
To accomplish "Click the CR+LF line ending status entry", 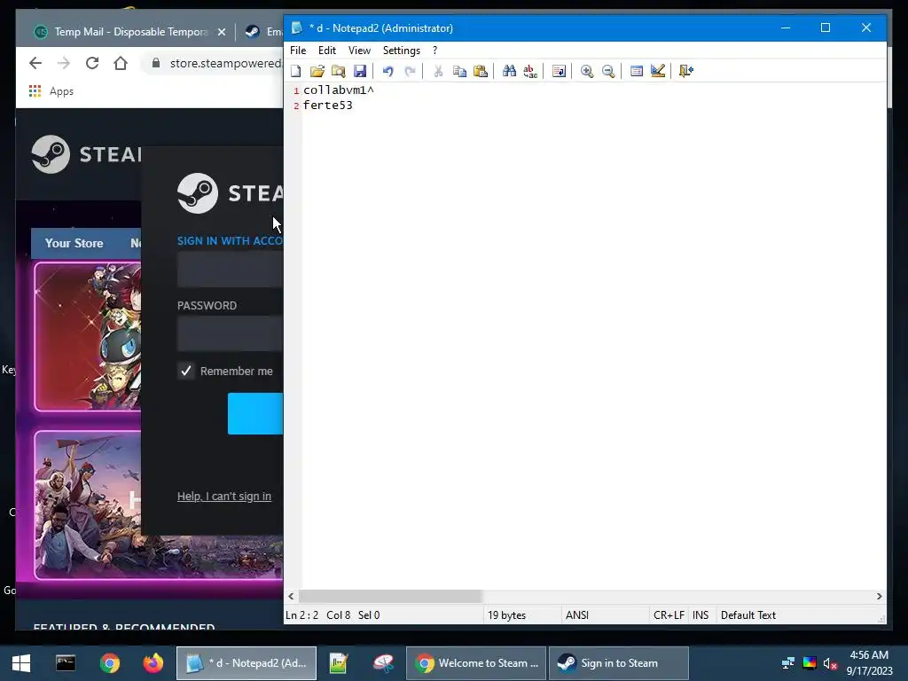I will tap(669, 615).
